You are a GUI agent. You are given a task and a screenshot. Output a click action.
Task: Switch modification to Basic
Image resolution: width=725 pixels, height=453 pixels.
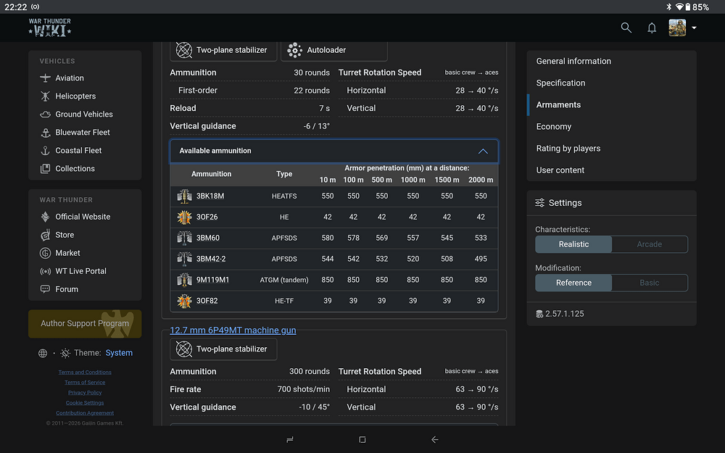coord(650,283)
